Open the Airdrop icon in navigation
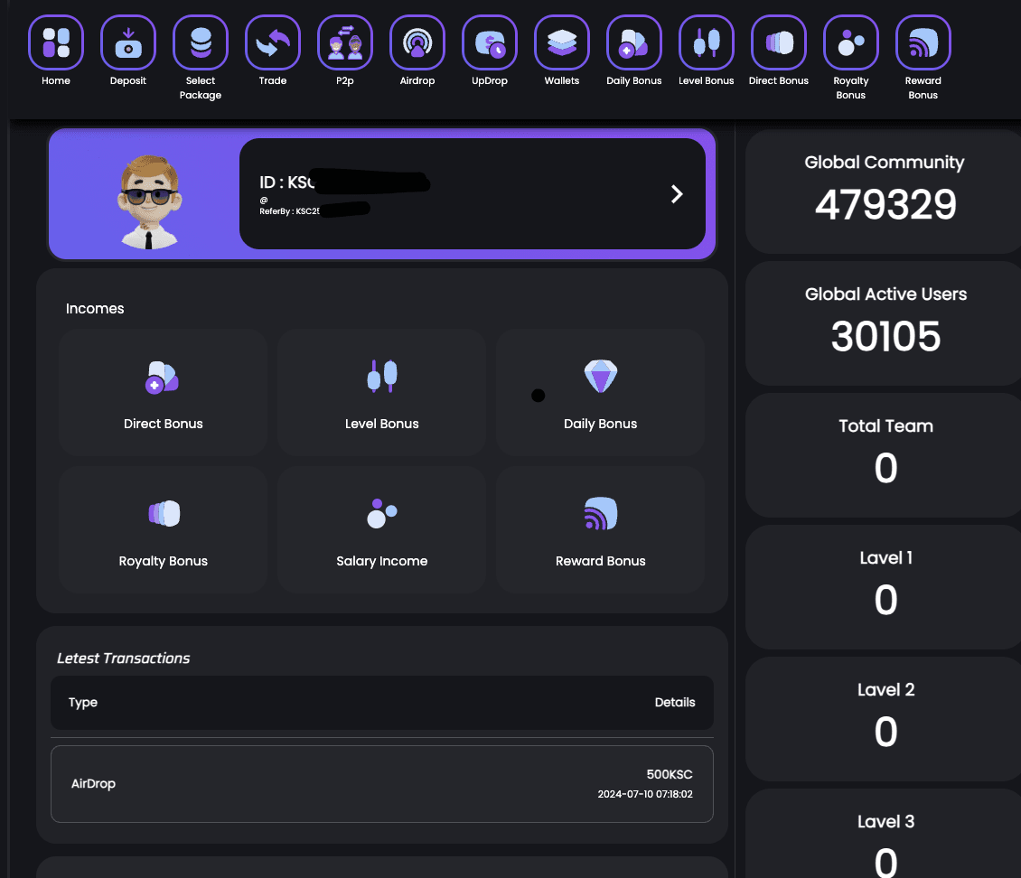Viewport: 1021px width, 878px height. [x=417, y=42]
